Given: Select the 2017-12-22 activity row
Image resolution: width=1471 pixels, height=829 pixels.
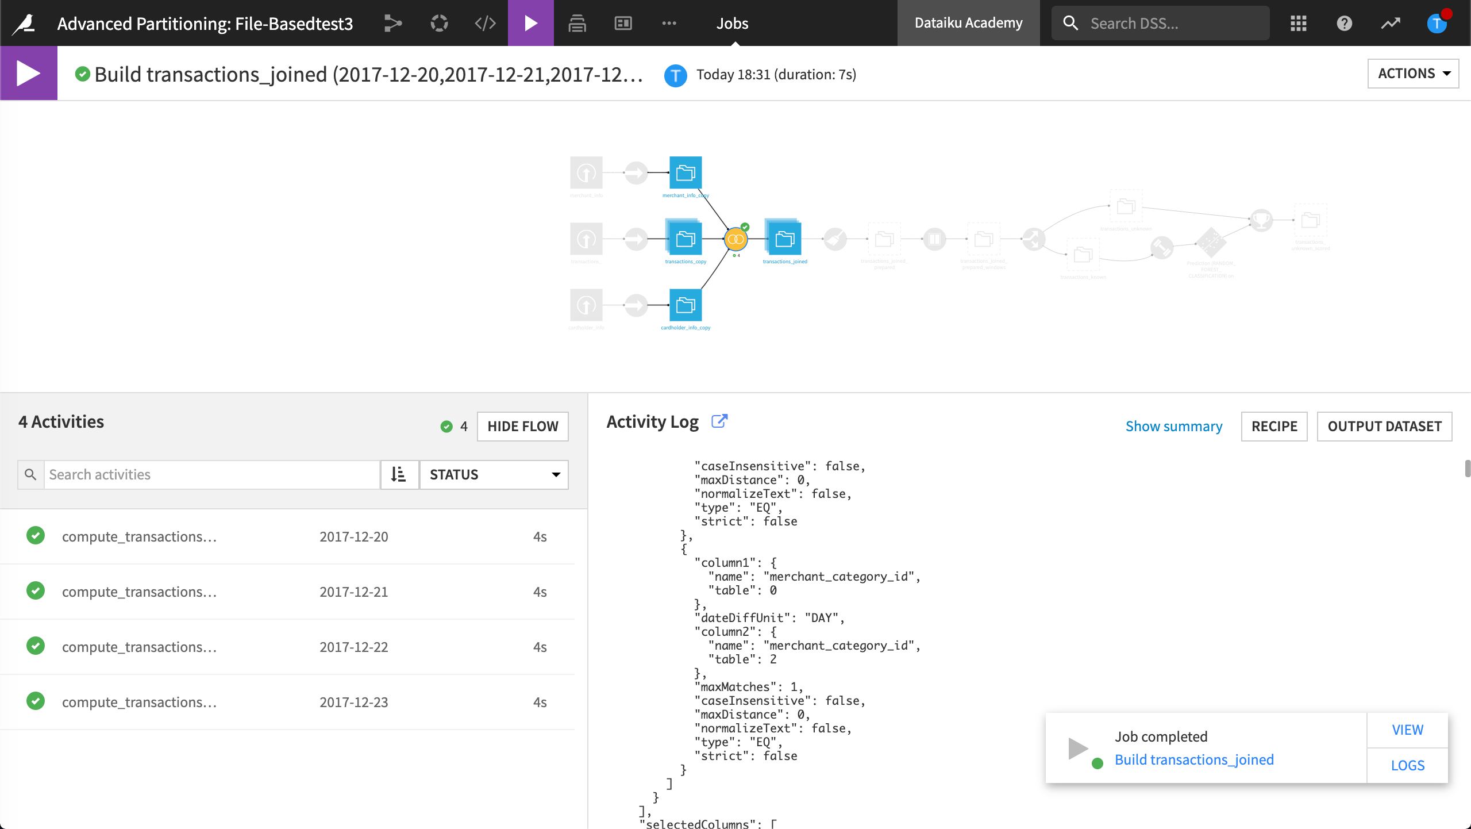Looking at the screenshot, I should [287, 647].
